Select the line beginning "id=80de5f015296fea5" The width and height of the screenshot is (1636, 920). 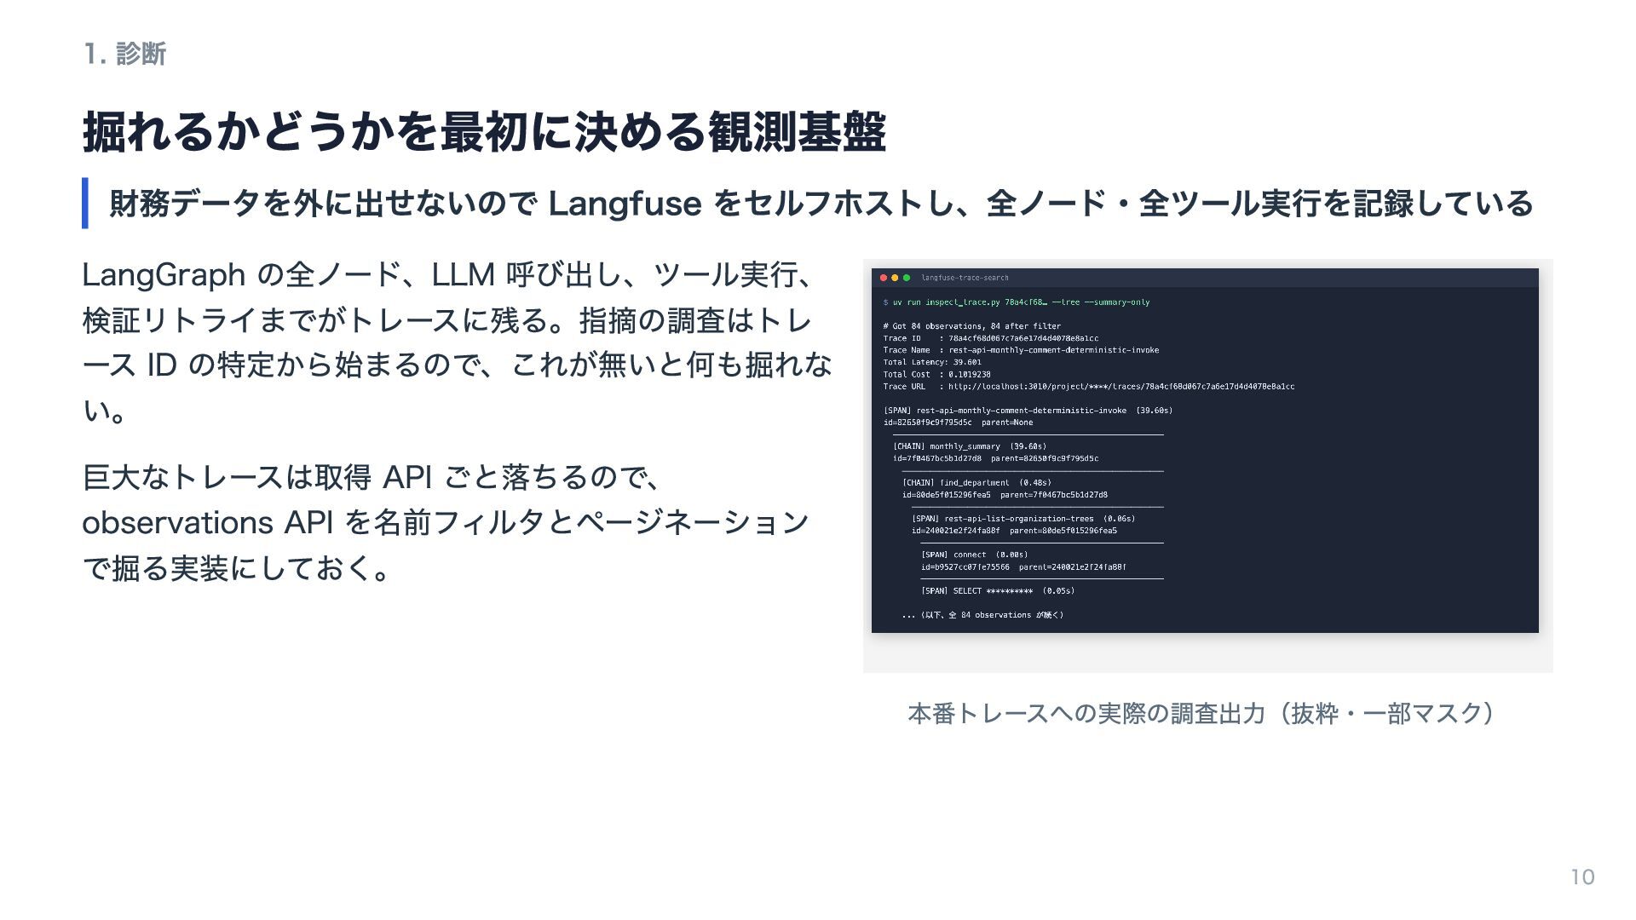pyautogui.click(x=1005, y=495)
